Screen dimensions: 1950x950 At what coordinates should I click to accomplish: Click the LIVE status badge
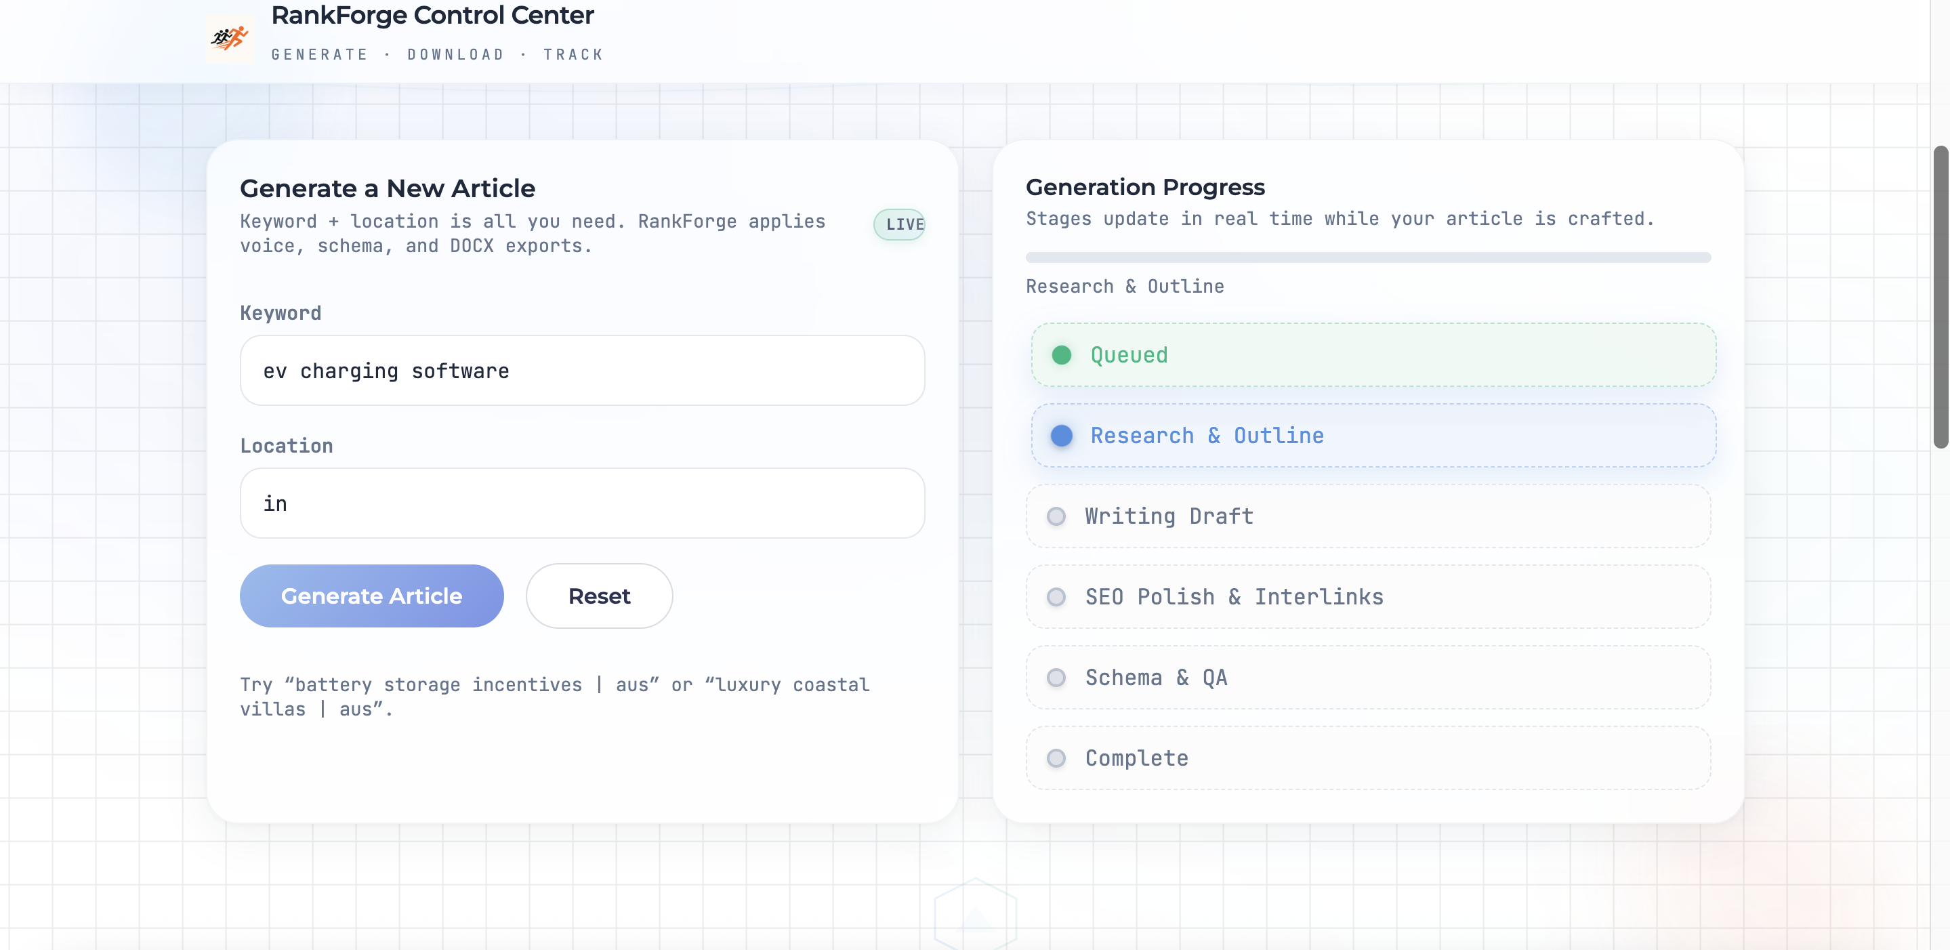point(901,224)
